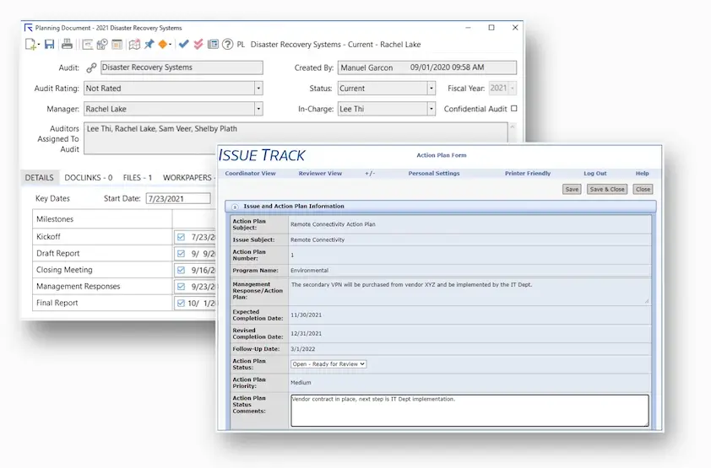The width and height of the screenshot is (711, 468).
Task: Save the planning document via the floppy disk icon
Action: (50, 45)
